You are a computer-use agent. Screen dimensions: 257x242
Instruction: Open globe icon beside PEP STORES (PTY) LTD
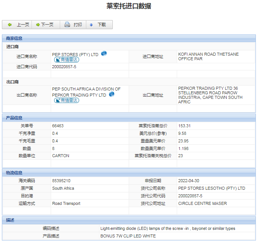point(104,53)
